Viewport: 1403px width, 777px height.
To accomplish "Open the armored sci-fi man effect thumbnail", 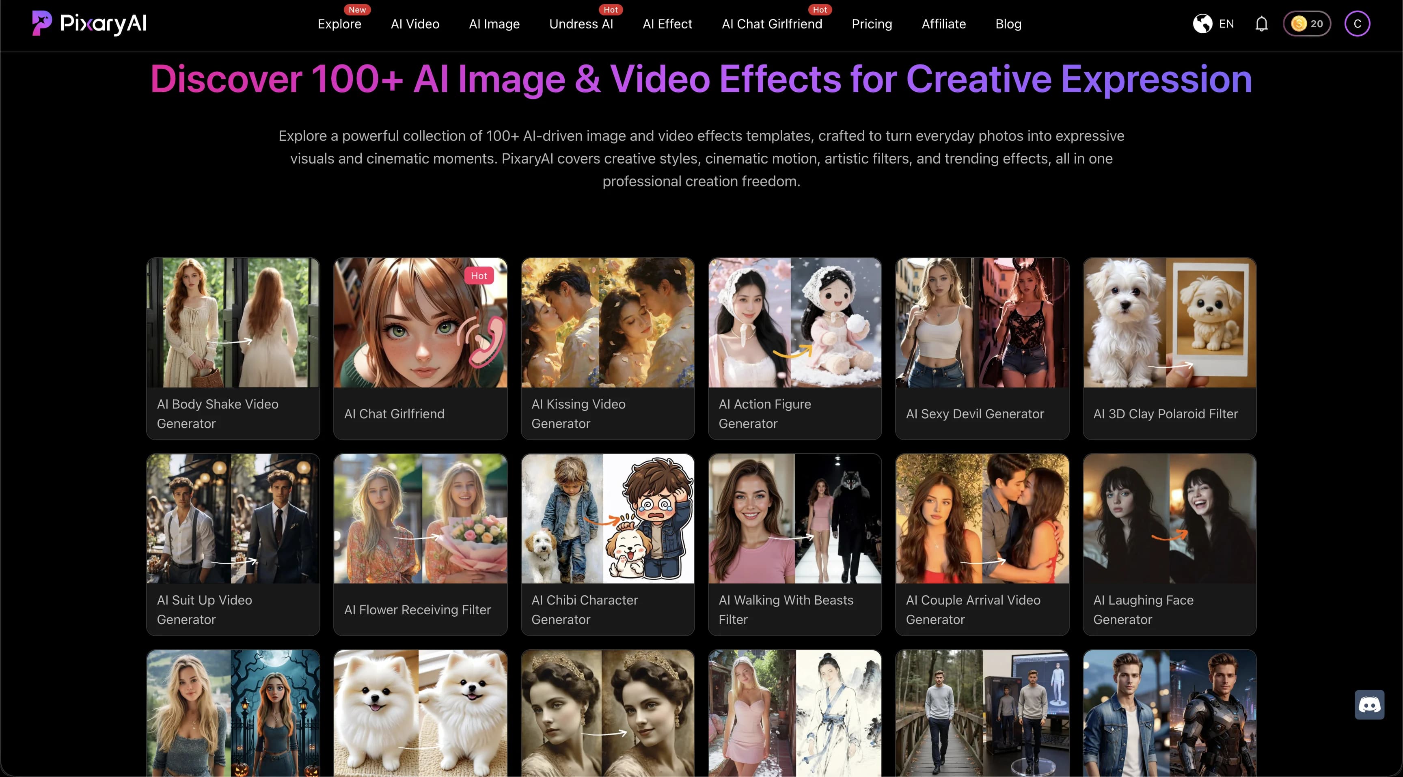I will point(1169,713).
